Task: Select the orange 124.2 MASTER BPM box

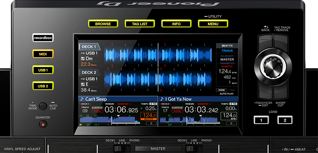Action: coord(149,116)
